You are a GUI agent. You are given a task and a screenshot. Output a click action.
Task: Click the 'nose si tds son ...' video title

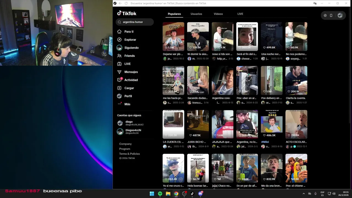coord(222,54)
